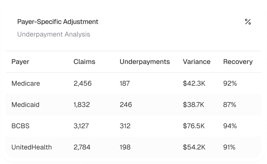The height and width of the screenshot is (164, 267).
Task: Click Medicaid recovery rate 87%
Action: coord(230,105)
